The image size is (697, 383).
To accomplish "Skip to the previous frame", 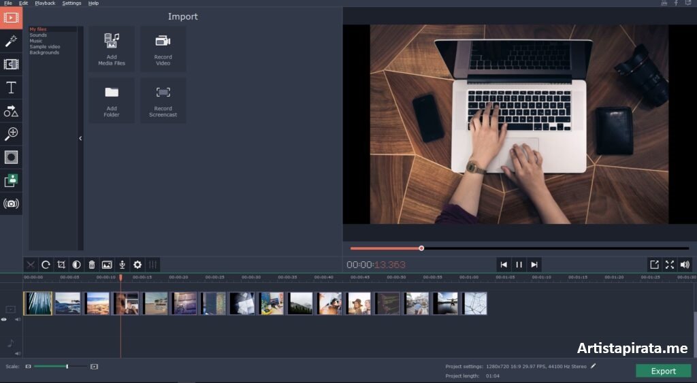I will point(504,265).
